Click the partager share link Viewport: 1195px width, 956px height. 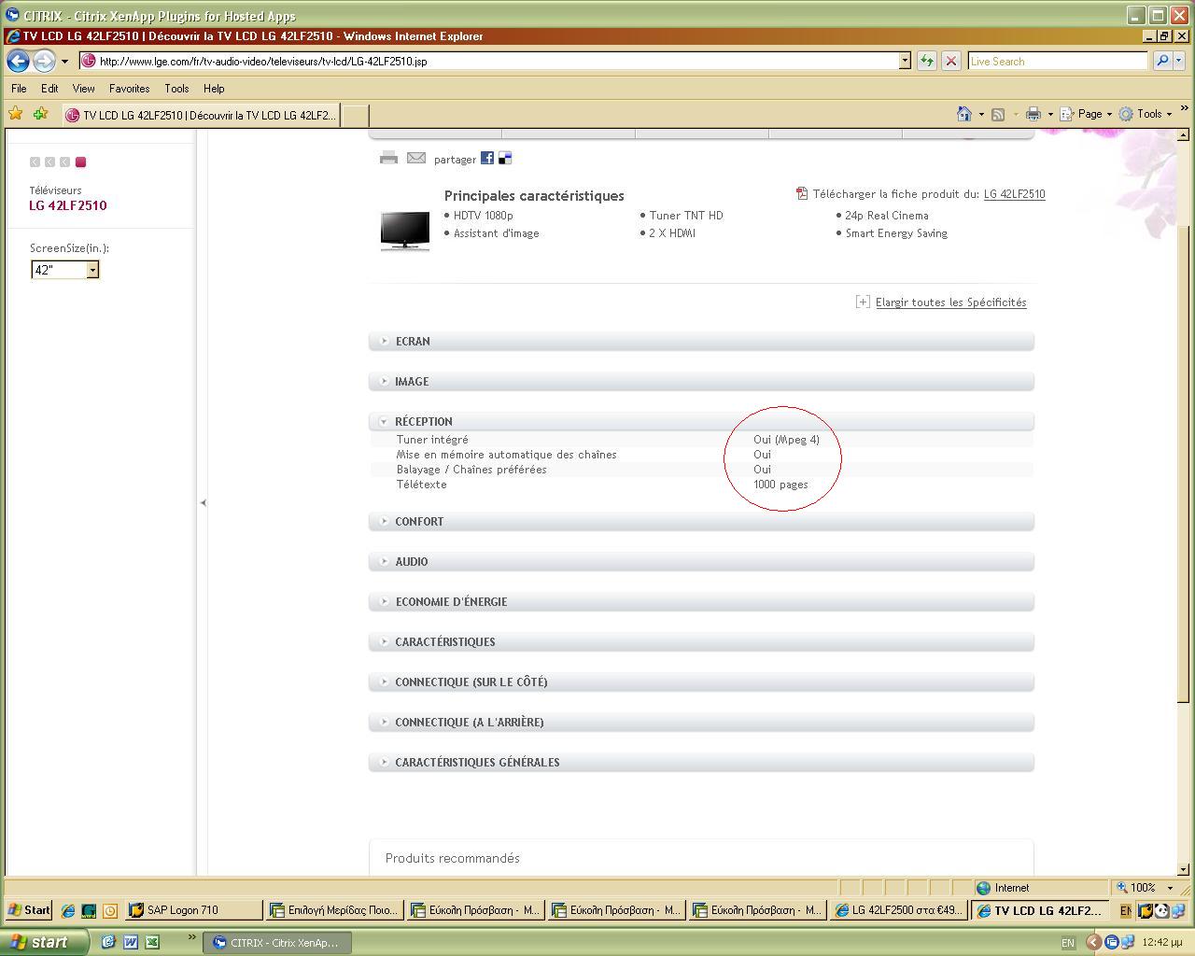point(455,160)
